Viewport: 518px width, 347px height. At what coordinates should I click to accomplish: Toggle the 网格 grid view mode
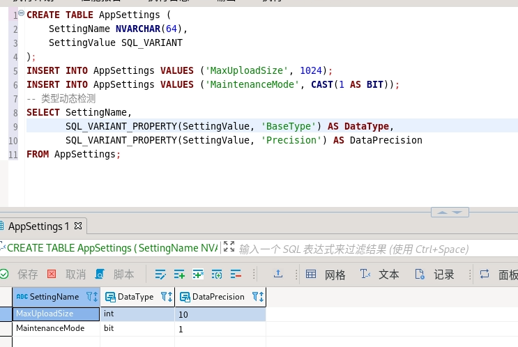pos(326,275)
